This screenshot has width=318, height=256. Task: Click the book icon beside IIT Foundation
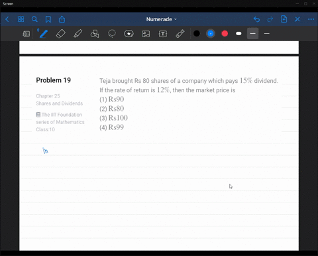38,115
